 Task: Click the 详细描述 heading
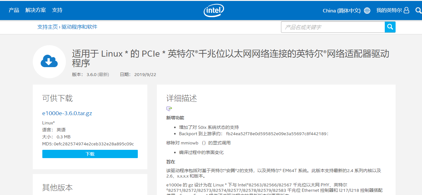pos(182,98)
